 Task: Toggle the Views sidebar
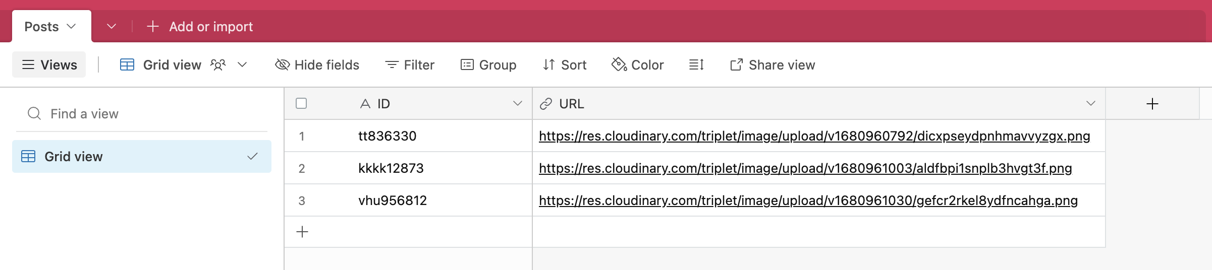(49, 65)
